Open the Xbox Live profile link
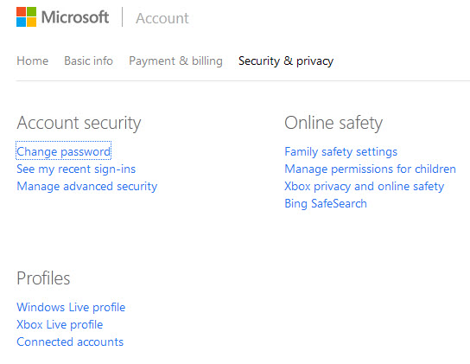Screen dimensions: 470x364 (x=60, y=325)
